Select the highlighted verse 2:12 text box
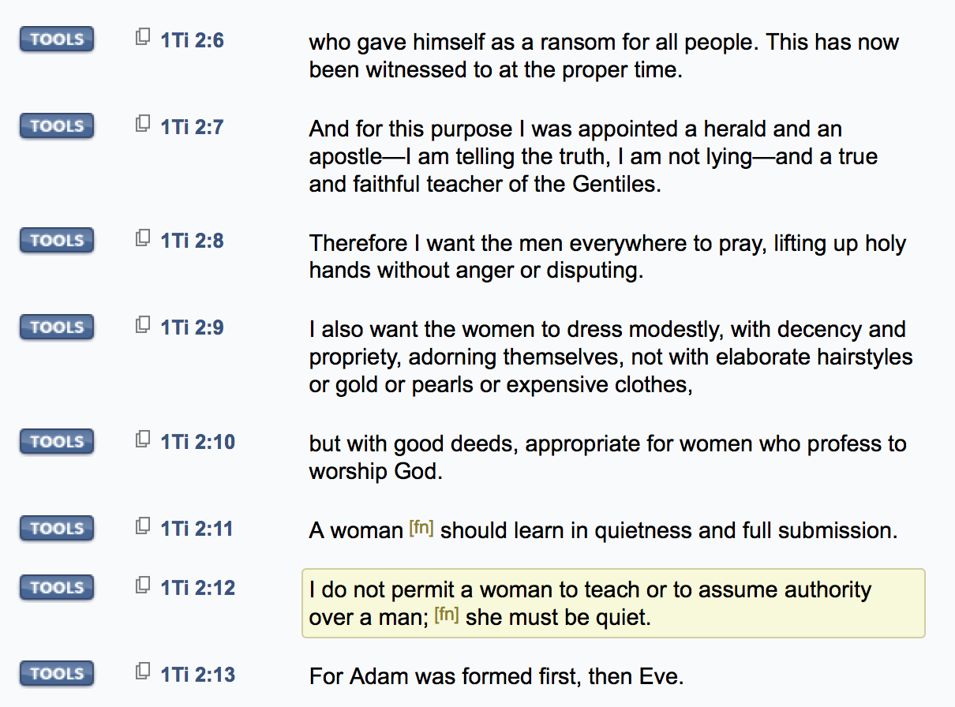Image resolution: width=955 pixels, height=707 pixels. point(613,603)
